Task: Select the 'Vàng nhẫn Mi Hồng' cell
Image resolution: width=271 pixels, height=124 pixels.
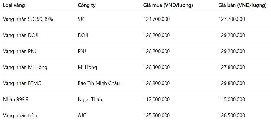Action: click(x=25, y=67)
